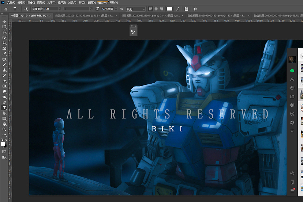
Task: Collapse the floating brush panel
Action: [x=132, y=26]
